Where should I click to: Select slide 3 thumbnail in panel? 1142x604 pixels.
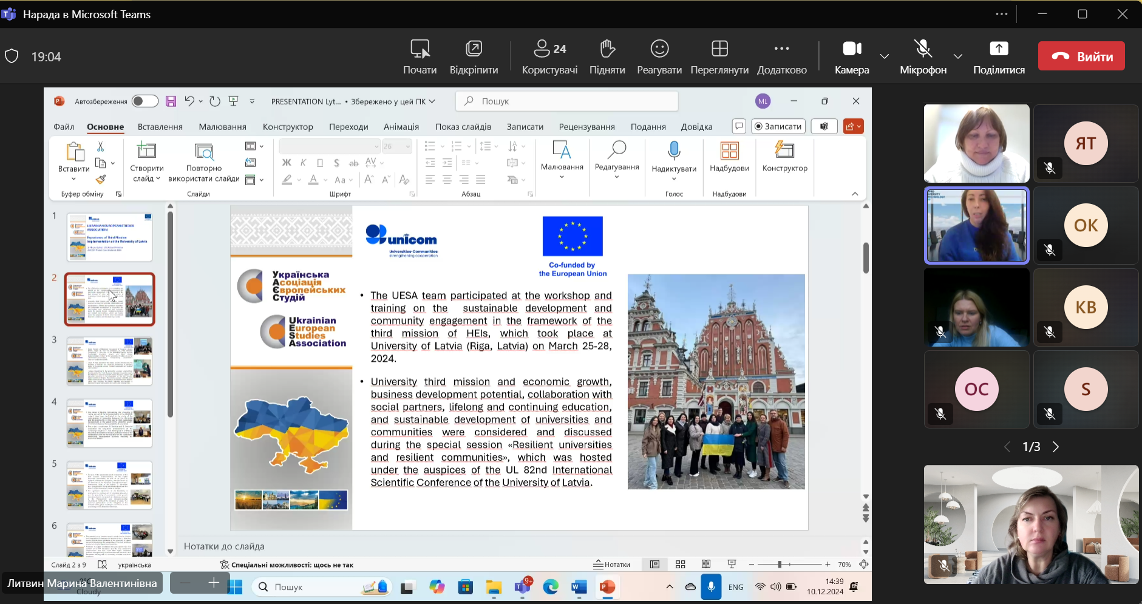click(x=109, y=361)
